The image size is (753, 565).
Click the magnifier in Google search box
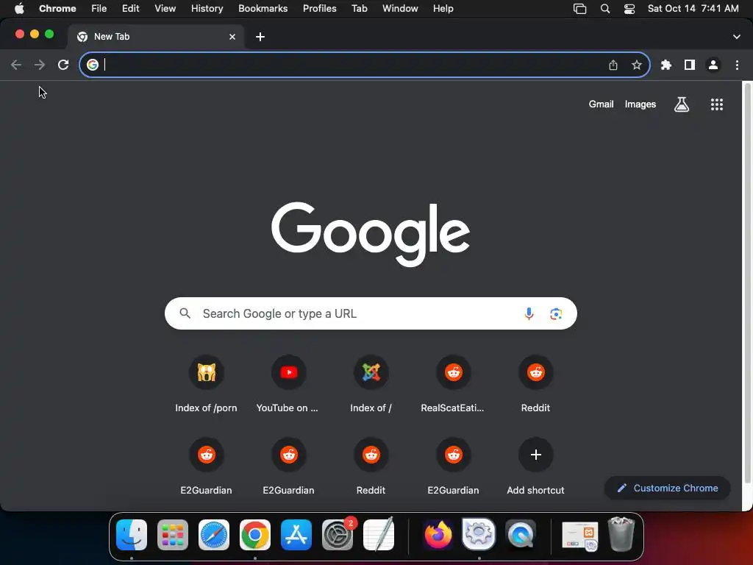point(185,313)
